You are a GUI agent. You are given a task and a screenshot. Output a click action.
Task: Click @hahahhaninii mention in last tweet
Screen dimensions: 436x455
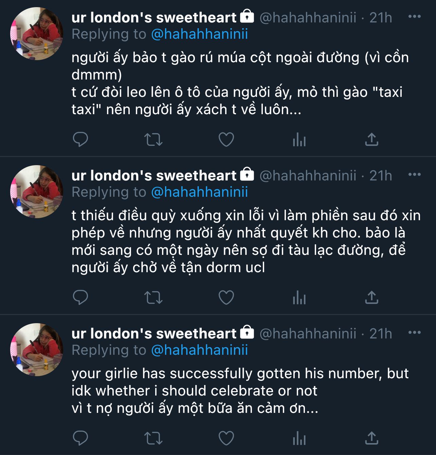199,350
